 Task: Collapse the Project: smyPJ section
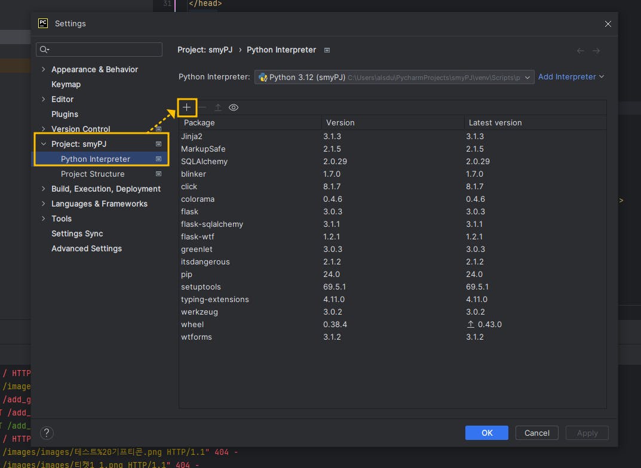44,144
